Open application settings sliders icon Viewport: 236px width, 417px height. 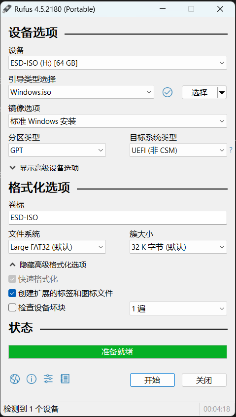pos(48,379)
